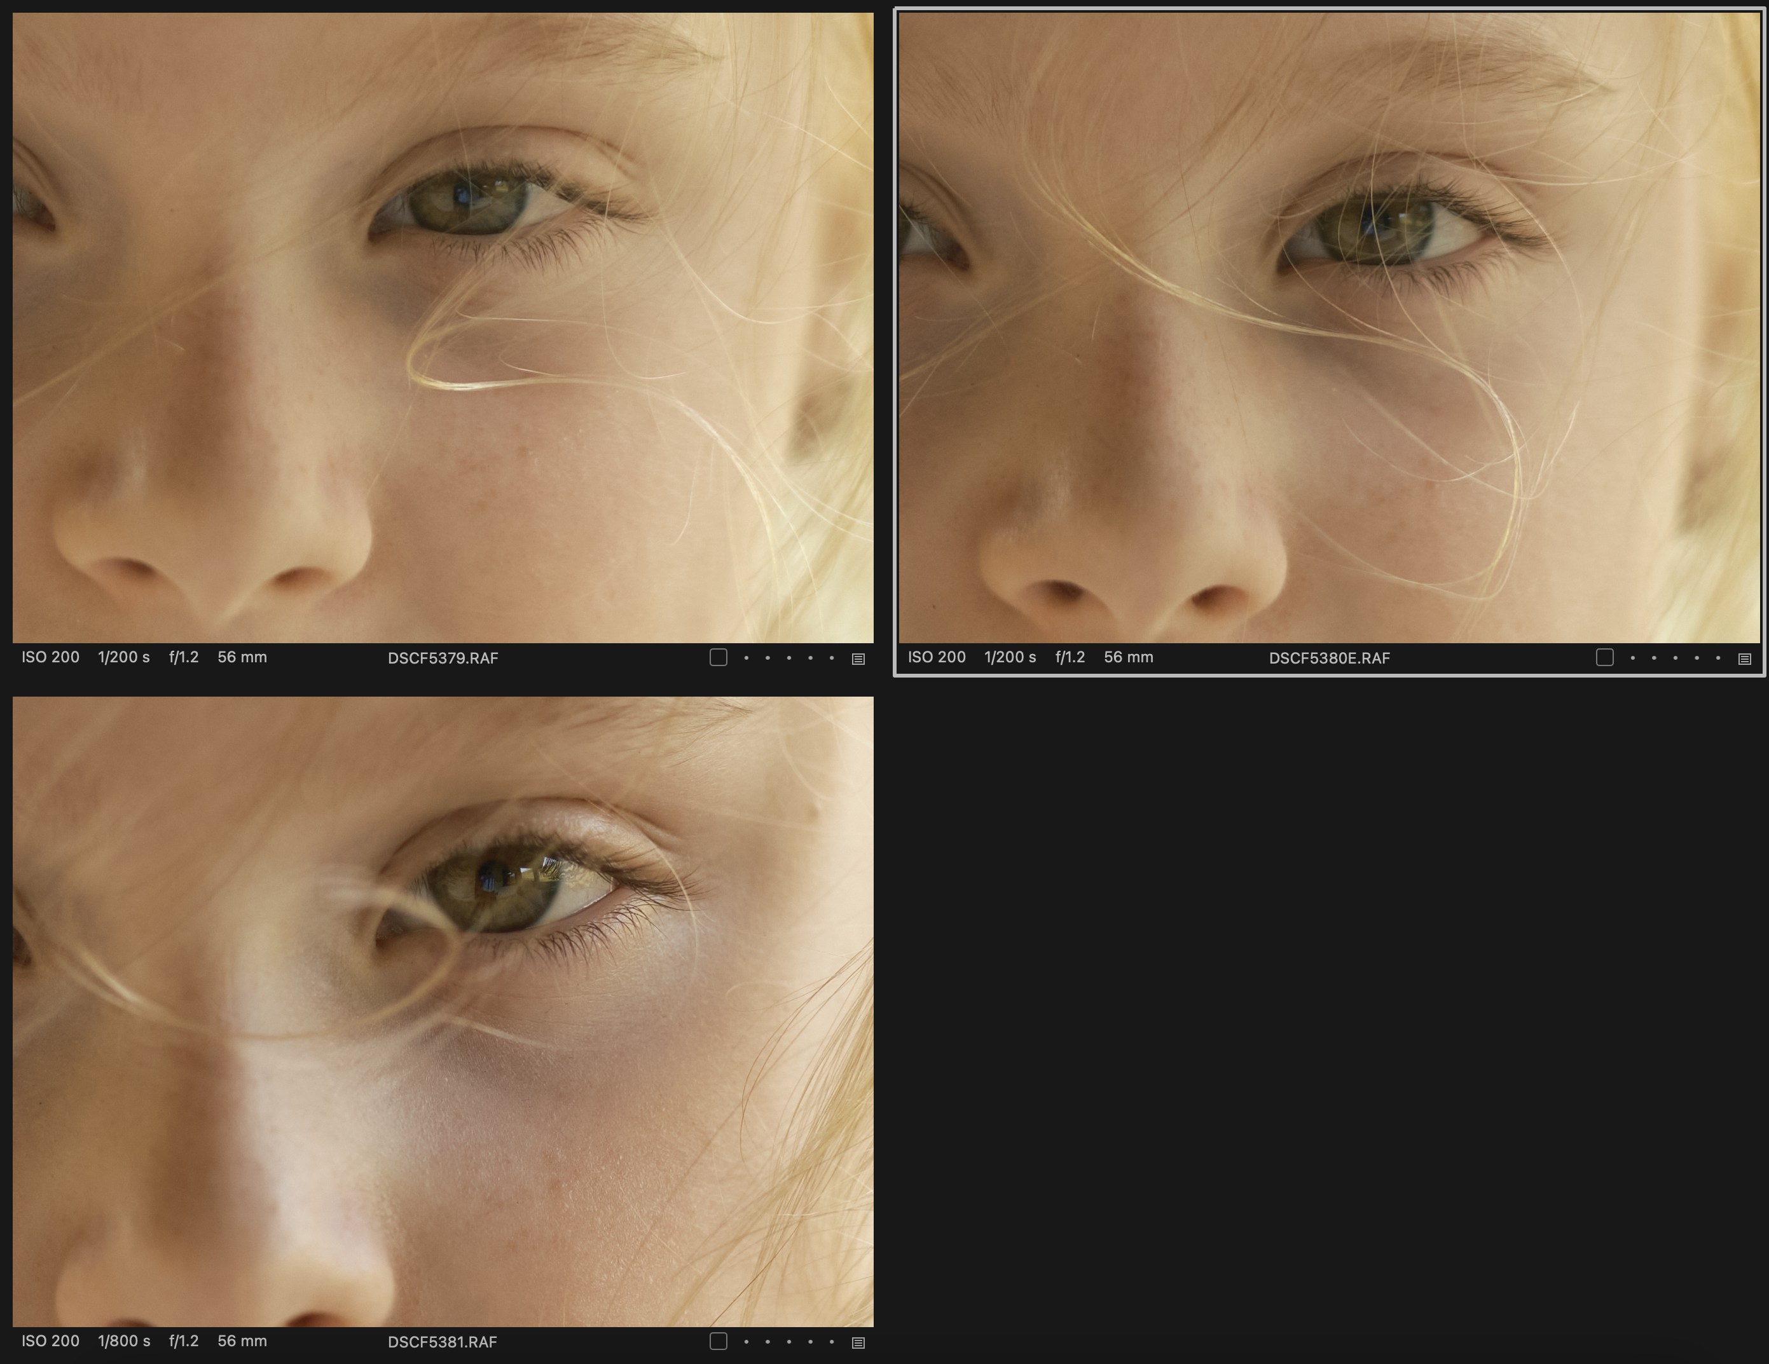The height and width of the screenshot is (1364, 1769).
Task: Toggle the color tag box for DSCF5379.RAF
Action: click(719, 657)
